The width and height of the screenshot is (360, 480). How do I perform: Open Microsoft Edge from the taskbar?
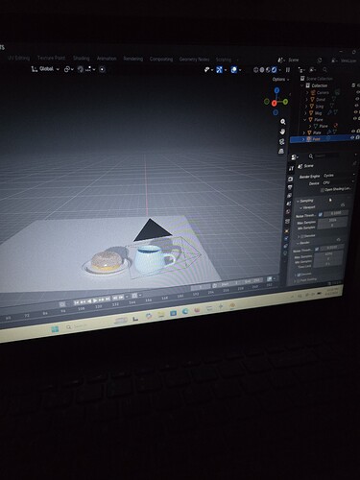click(x=185, y=312)
